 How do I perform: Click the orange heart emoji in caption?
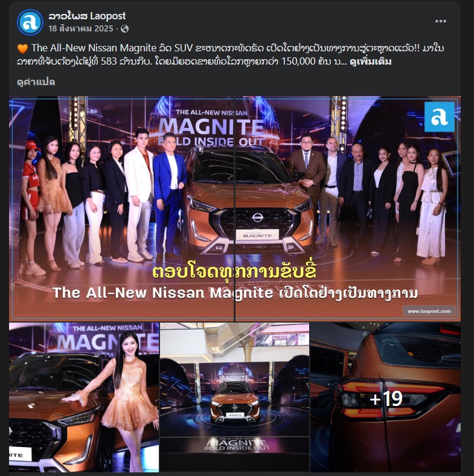coord(22,48)
